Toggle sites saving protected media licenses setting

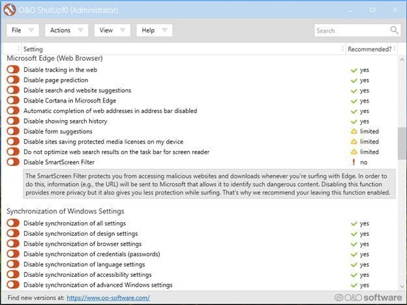point(13,141)
